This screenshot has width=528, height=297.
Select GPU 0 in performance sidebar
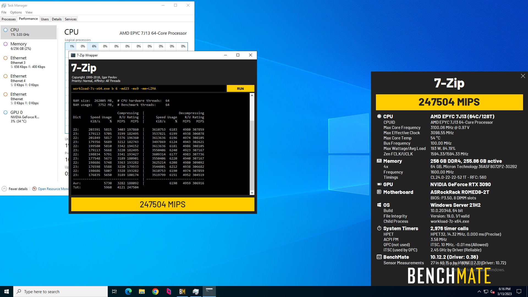29,117
